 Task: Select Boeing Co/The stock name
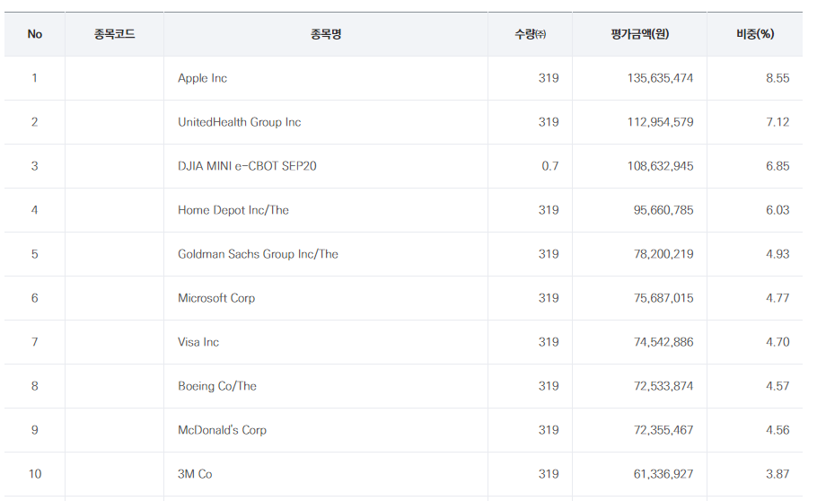point(217,386)
